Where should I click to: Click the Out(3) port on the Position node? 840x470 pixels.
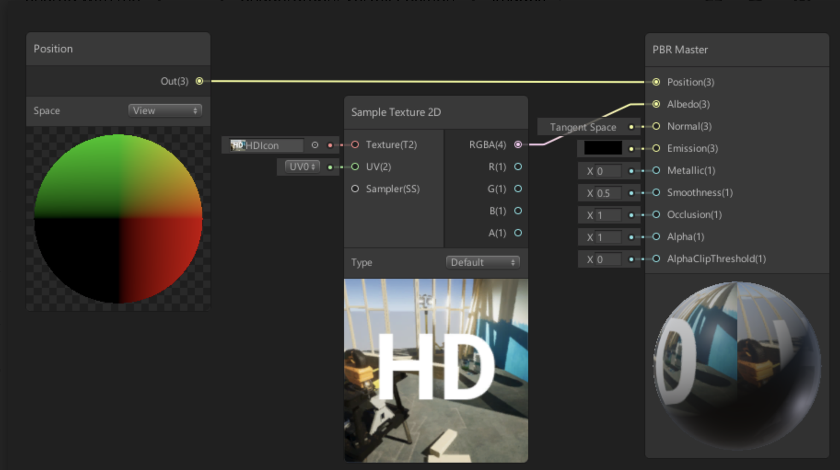click(x=199, y=81)
